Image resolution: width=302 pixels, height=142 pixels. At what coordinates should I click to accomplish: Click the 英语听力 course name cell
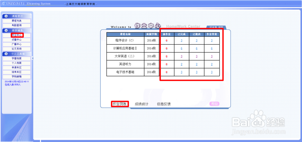click(x=125, y=64)
